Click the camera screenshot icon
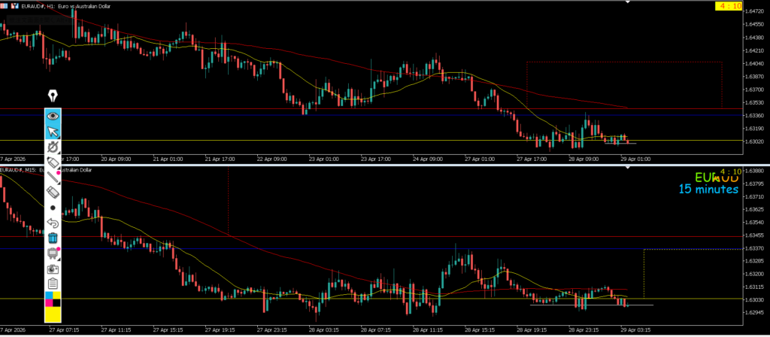This screenshot has height=337, width=770. tap(53, 268)
